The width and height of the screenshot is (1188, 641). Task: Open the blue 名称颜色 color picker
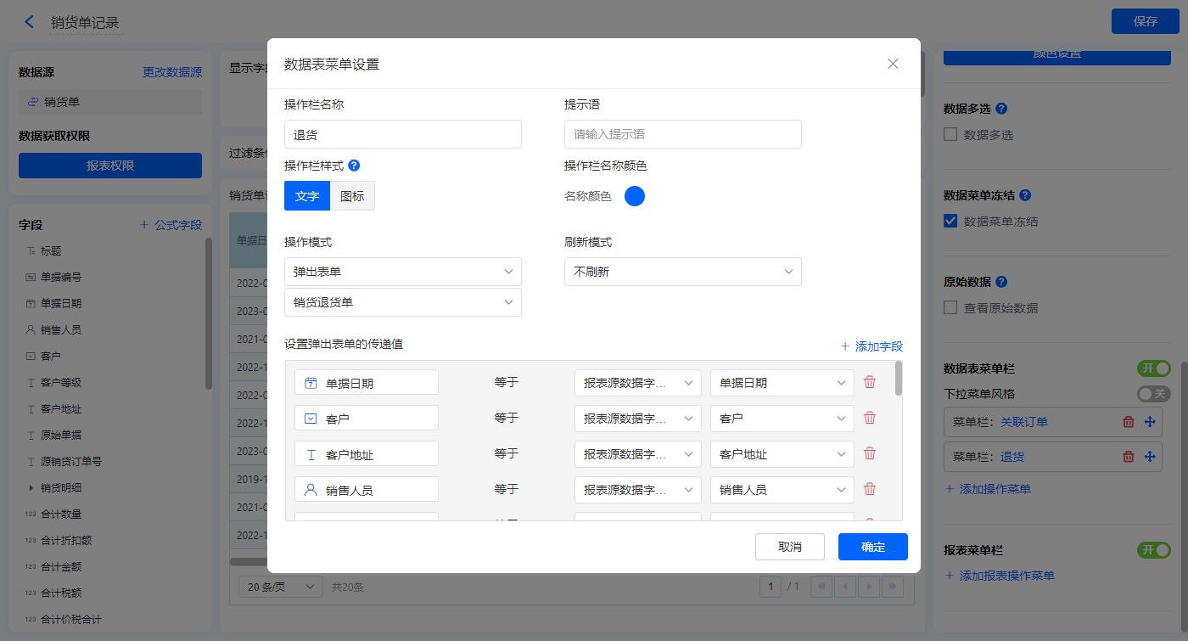(x=635, y=196)
